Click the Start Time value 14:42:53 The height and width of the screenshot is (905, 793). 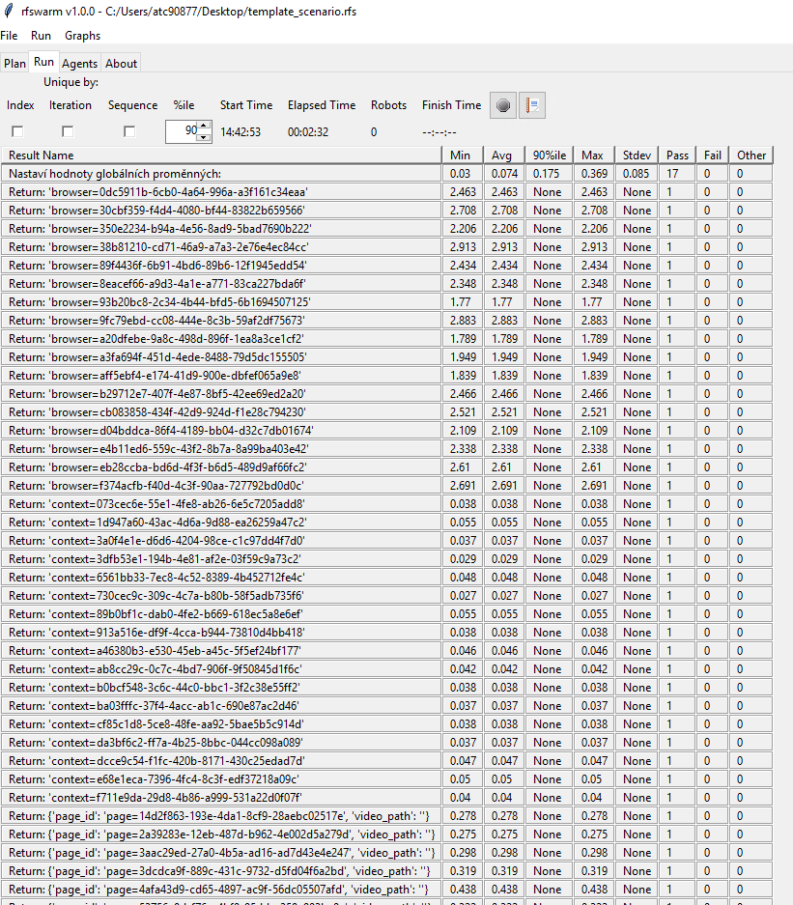pyautogui.click(x=241, y=132)
